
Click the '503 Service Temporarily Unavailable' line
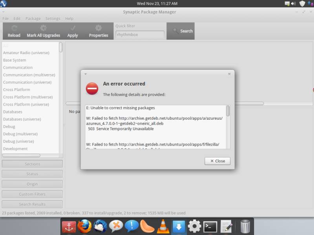(x=121, y=129)
